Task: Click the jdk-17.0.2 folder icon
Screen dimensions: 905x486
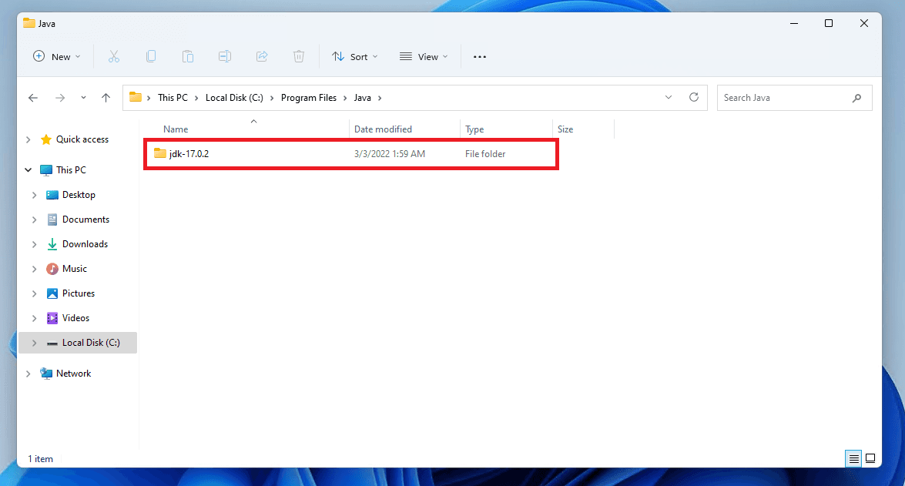Action: pyautogui.click(x=160, y=153)
